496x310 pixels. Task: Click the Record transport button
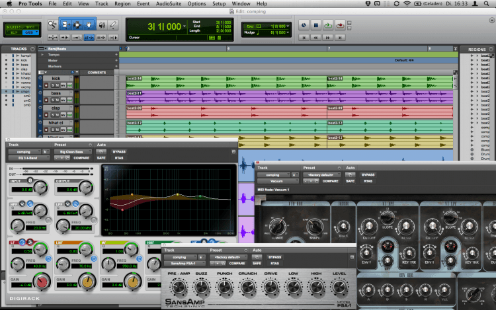point(340,25)
